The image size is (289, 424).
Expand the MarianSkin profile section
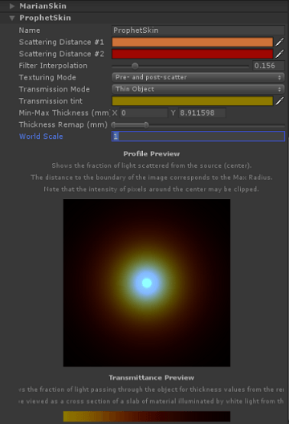(12, 6)
